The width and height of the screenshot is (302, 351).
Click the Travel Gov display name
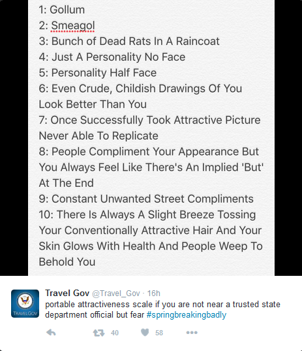(x=67, y=293)
